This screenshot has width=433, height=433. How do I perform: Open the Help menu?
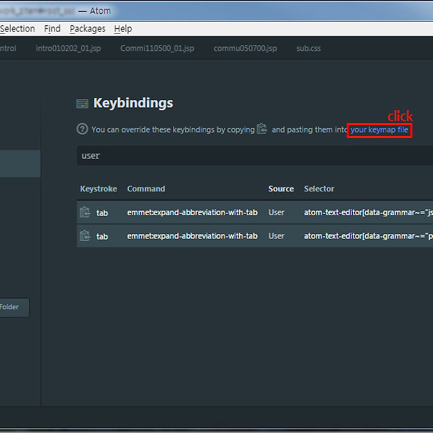point(123,28)
